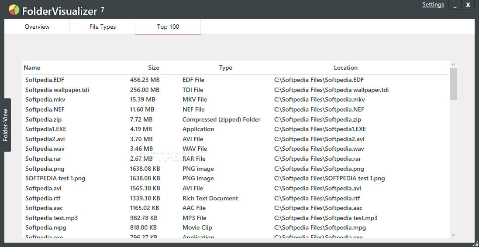Sort list by Location column header
Screen dimensions: 479x247
click(x=346, y=68)
